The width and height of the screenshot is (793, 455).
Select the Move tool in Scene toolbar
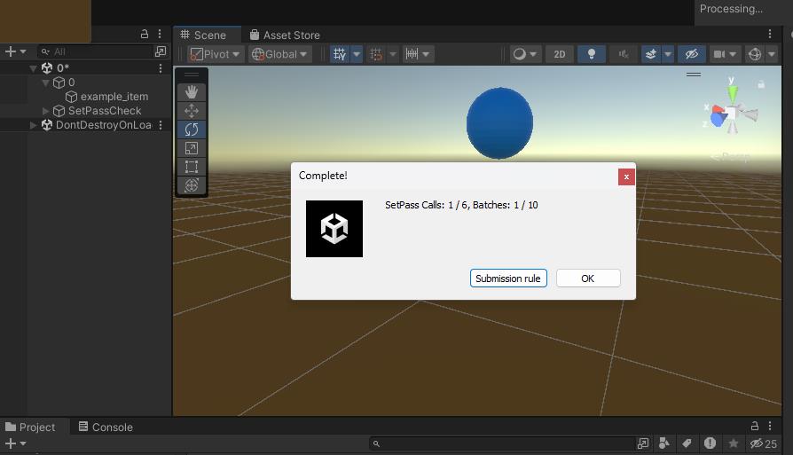(x=191, y=111)
